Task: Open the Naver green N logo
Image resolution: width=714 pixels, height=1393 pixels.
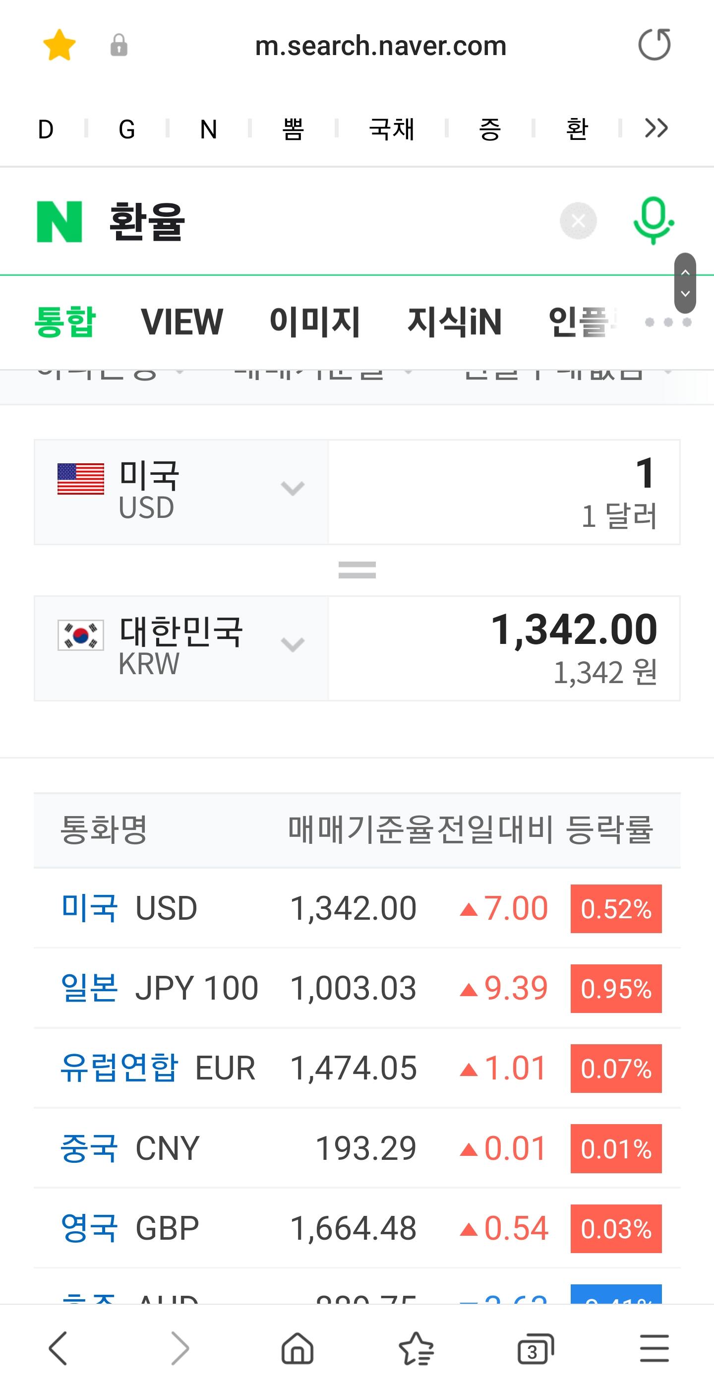Action: click(x=59, y=222)
